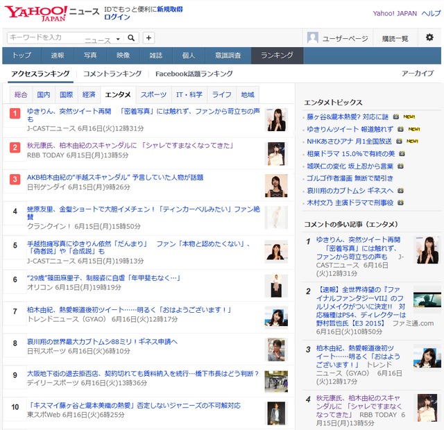Click thumbnail of rank 1 article

point(276,120)
